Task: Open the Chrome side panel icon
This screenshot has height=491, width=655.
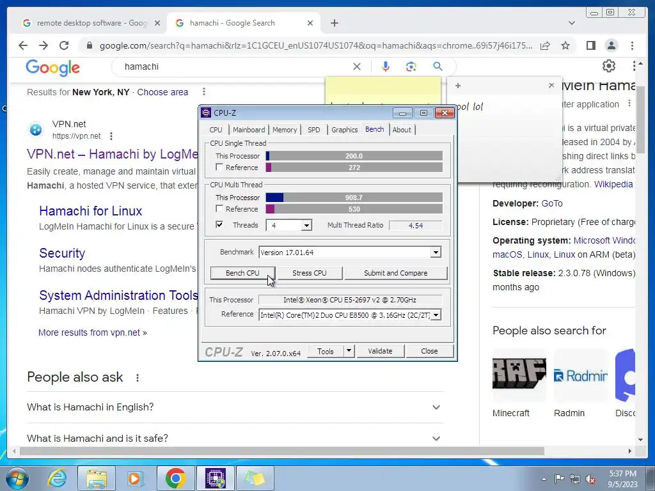Action: tap(590, 45)
